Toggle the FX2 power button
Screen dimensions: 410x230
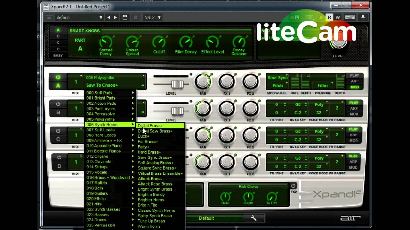point(293,186)
